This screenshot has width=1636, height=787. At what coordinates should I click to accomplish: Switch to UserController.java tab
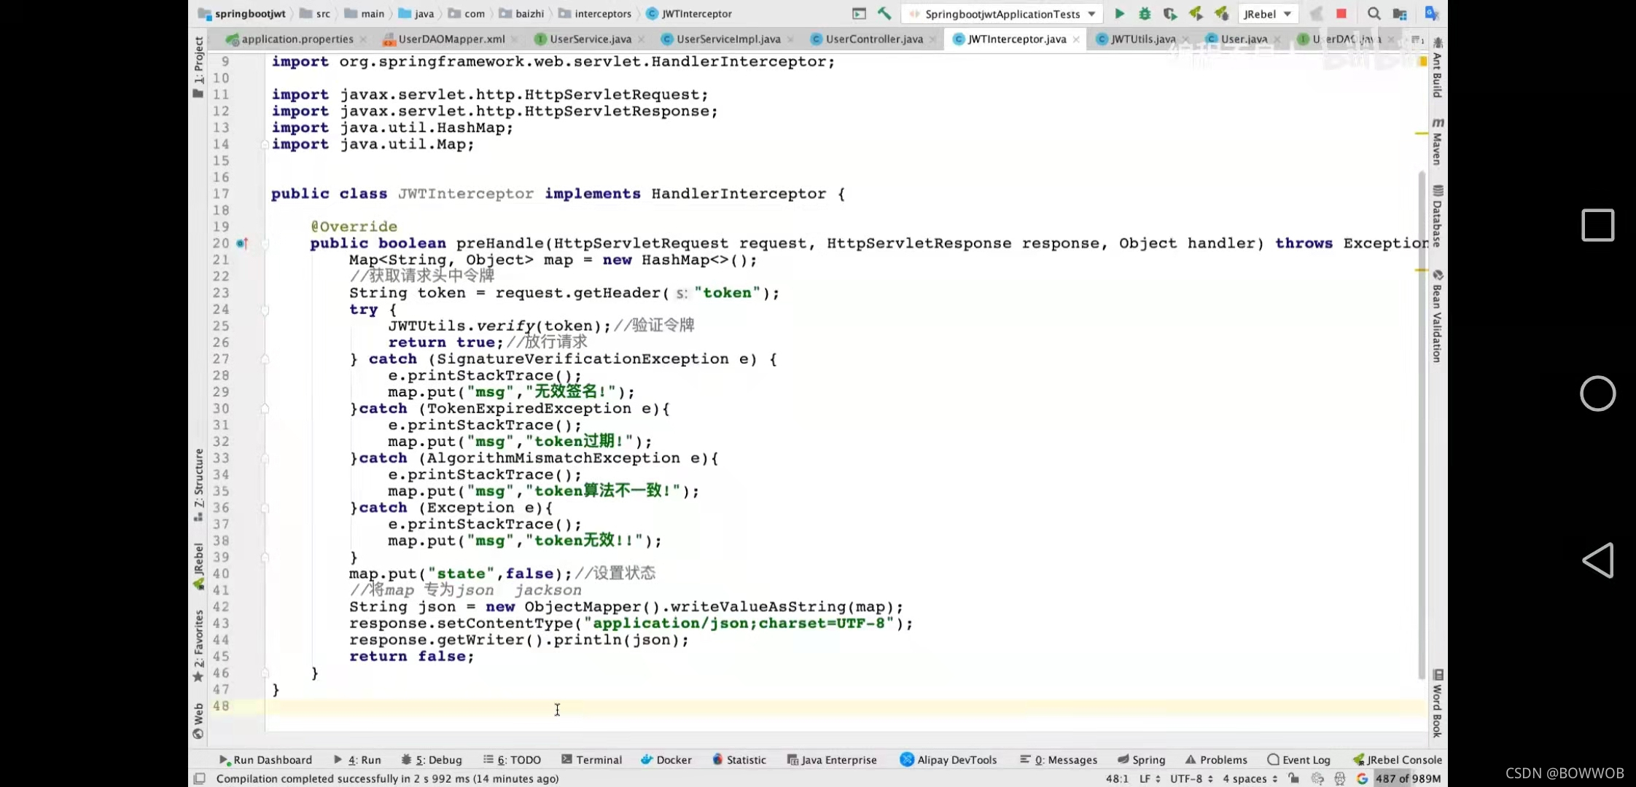point(873,39)
